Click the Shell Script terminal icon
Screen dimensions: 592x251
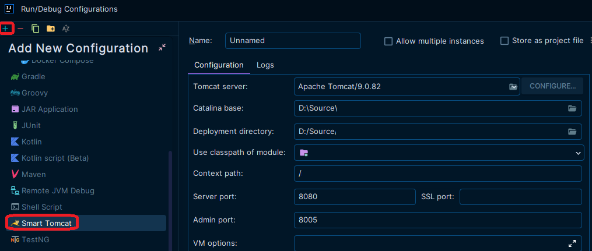pyautogui.click(x=15, y=207)
